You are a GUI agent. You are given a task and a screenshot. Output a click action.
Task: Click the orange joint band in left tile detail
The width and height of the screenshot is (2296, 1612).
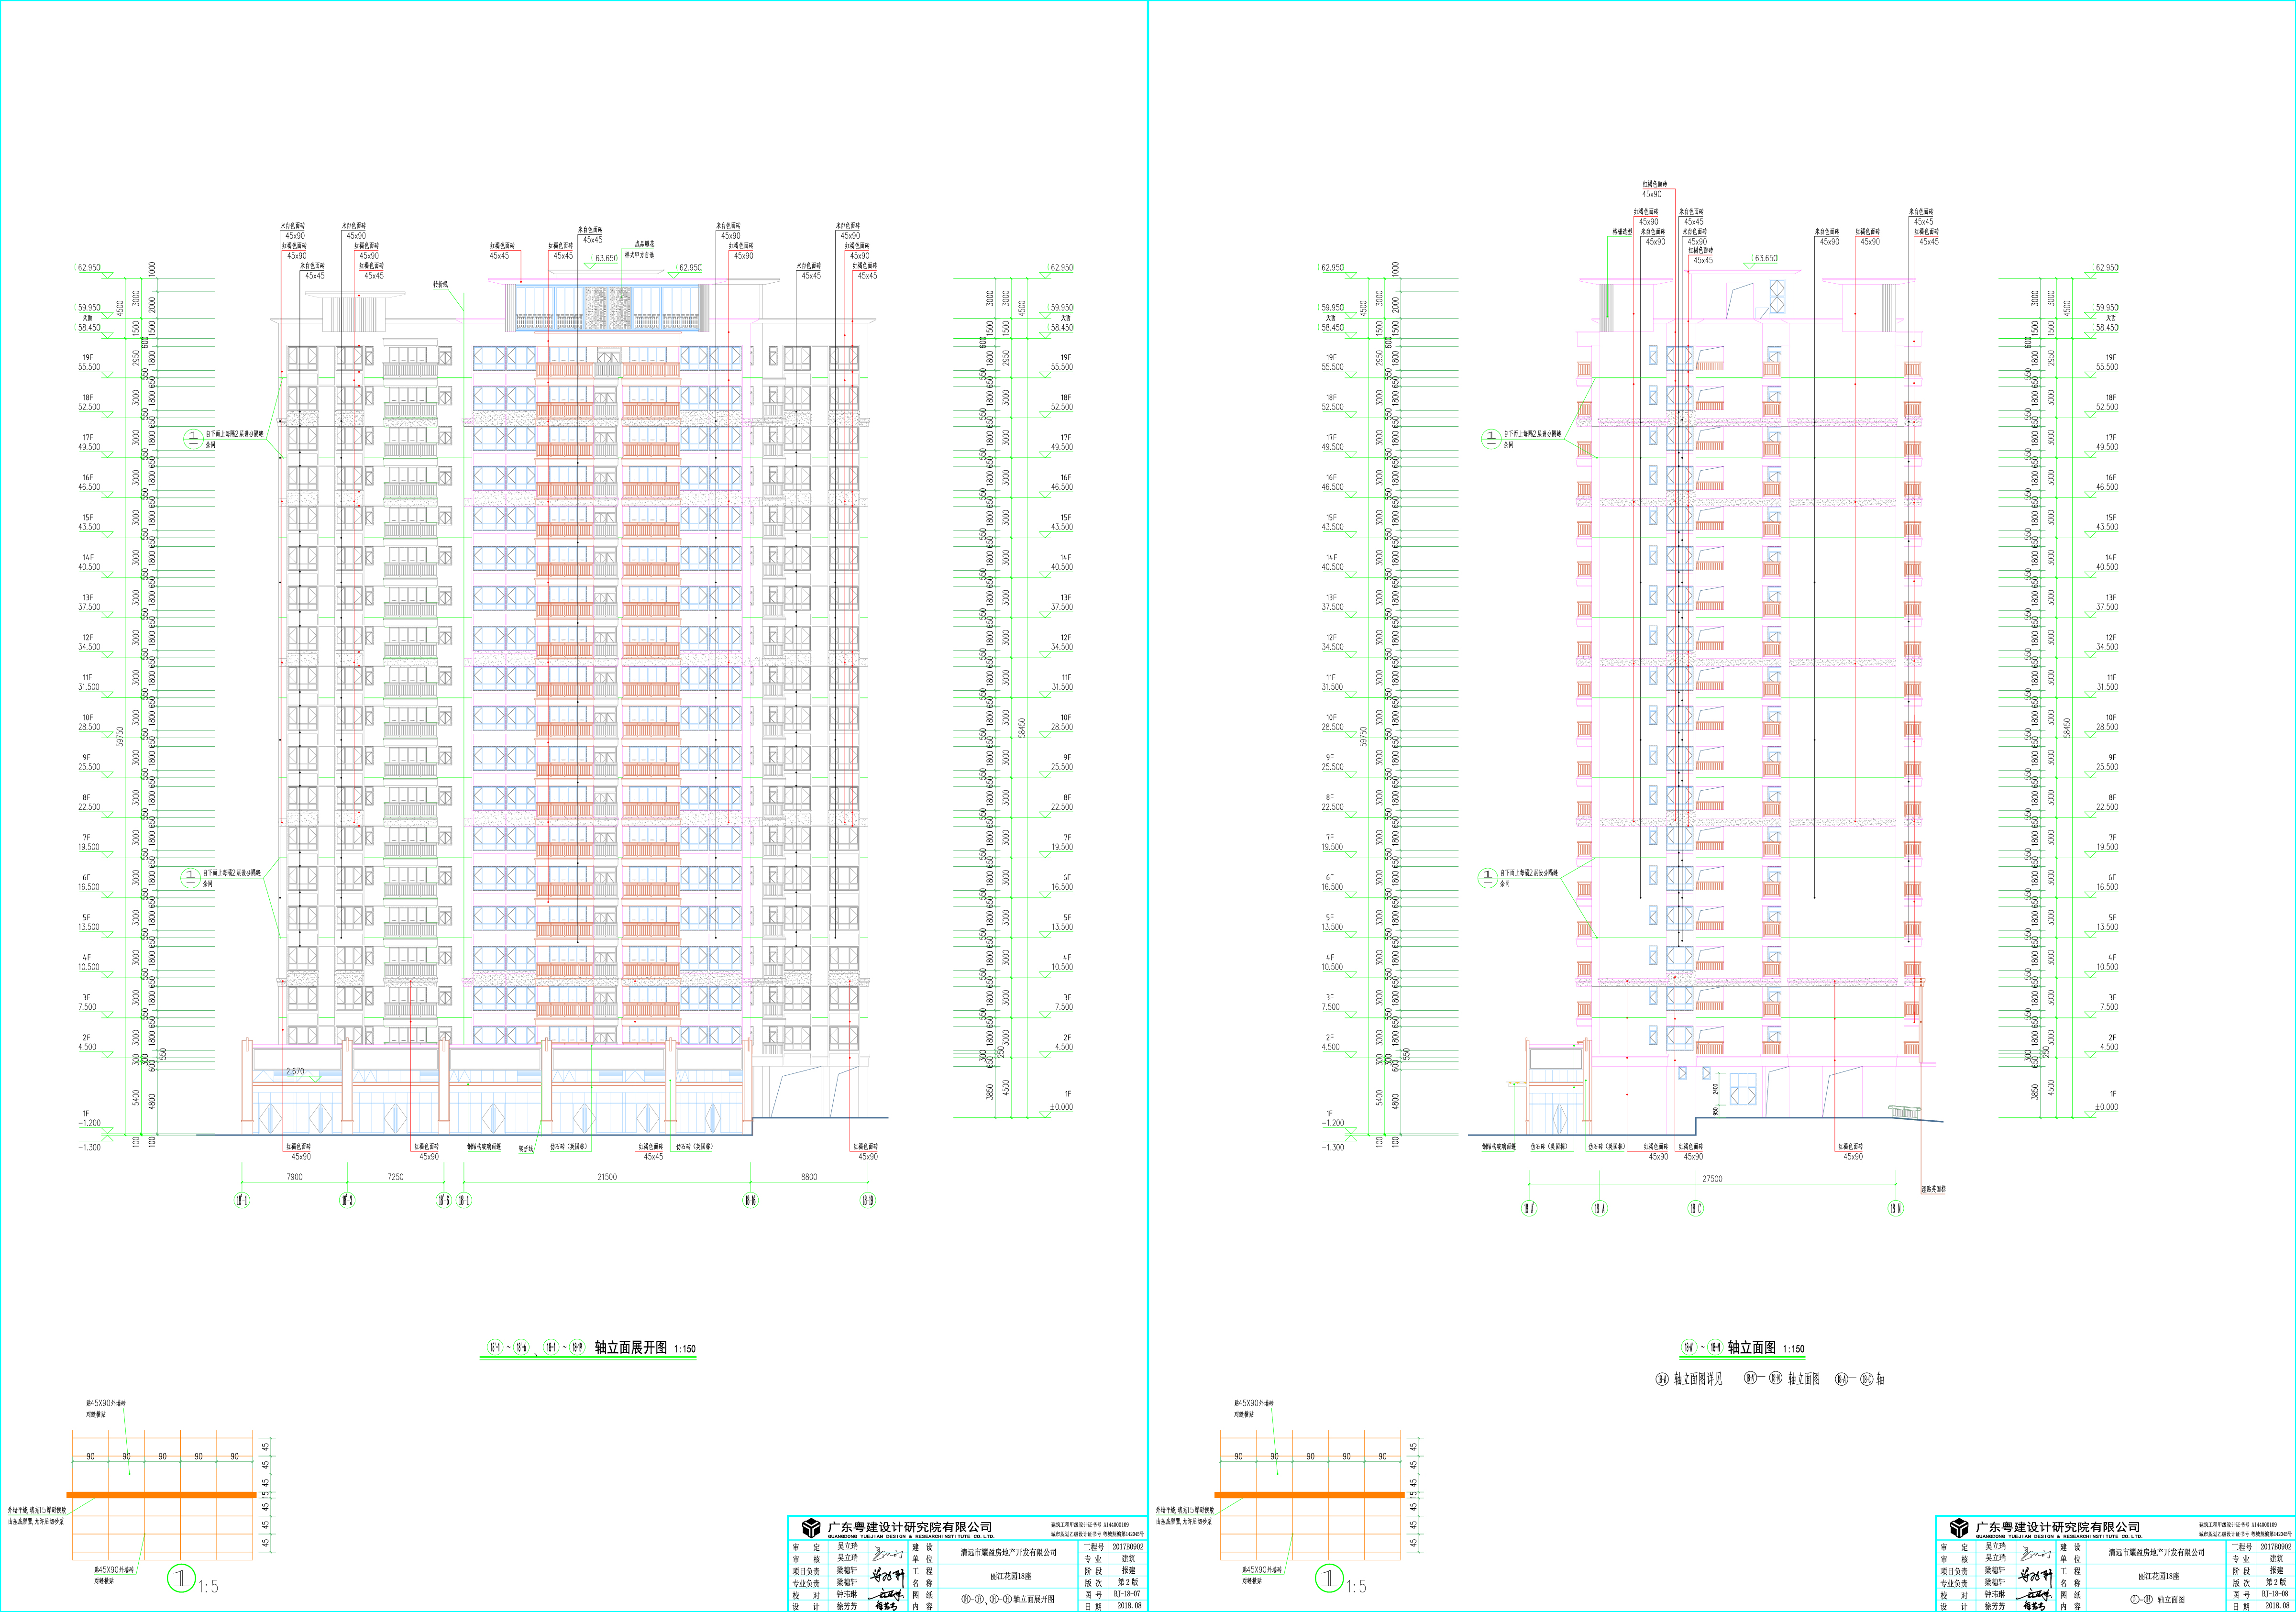pos(161,1495)
